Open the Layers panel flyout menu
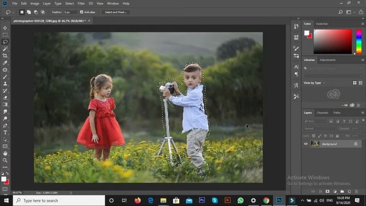 coord(363,113)
